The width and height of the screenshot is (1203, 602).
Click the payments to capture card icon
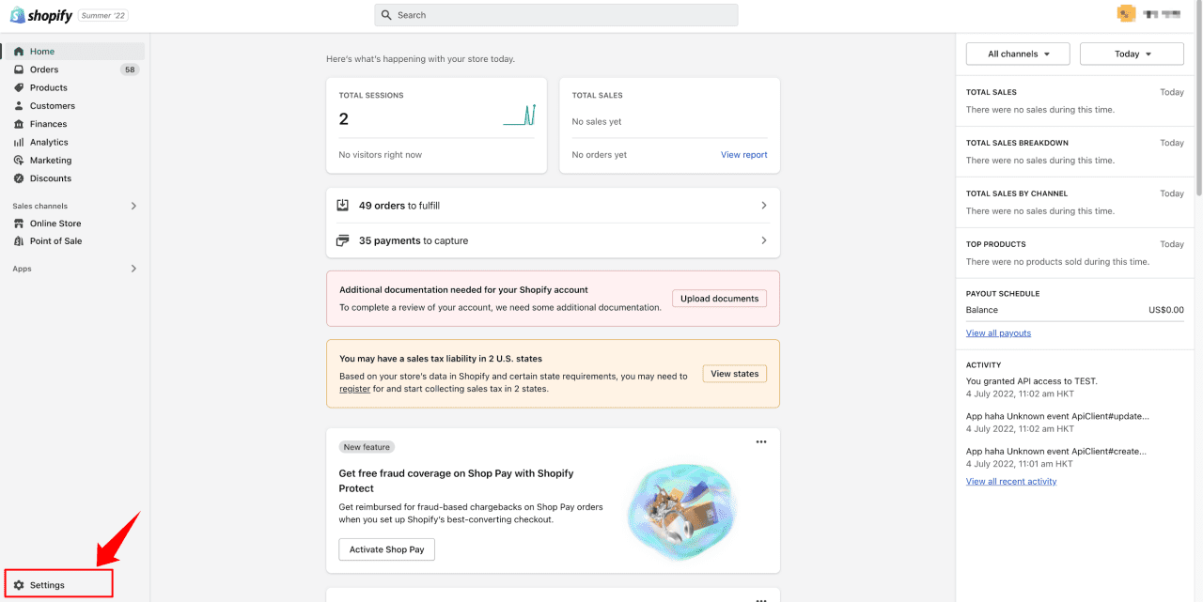point(343,240)
